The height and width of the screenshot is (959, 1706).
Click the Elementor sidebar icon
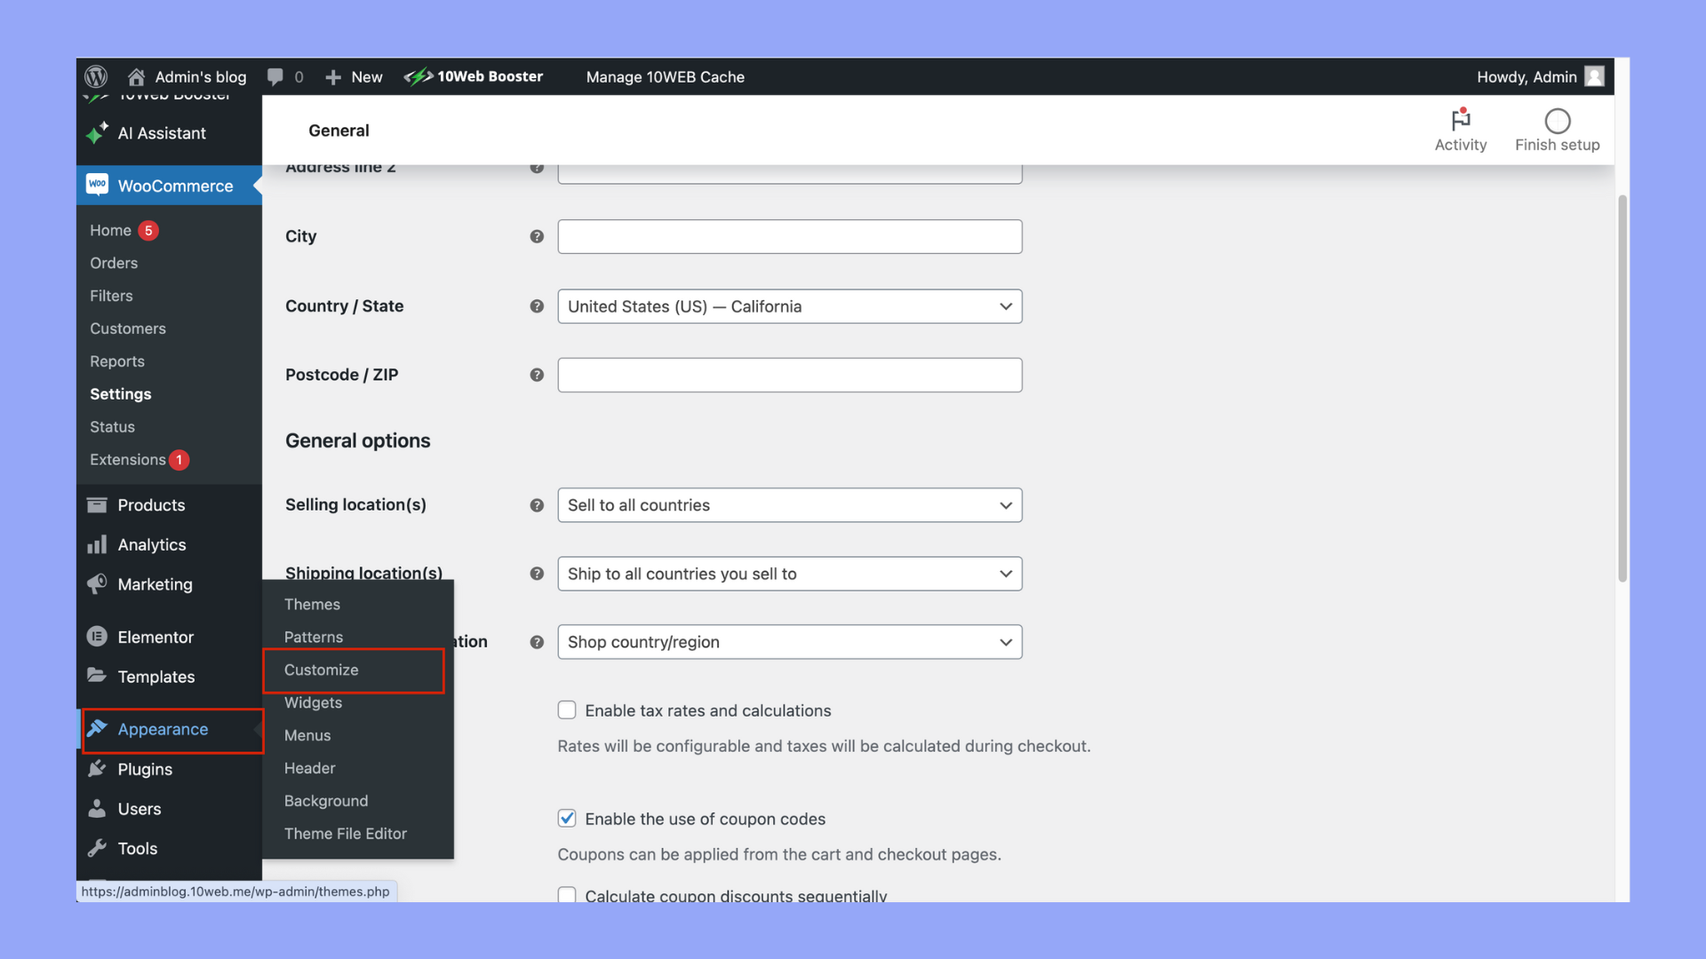(97, 637)
